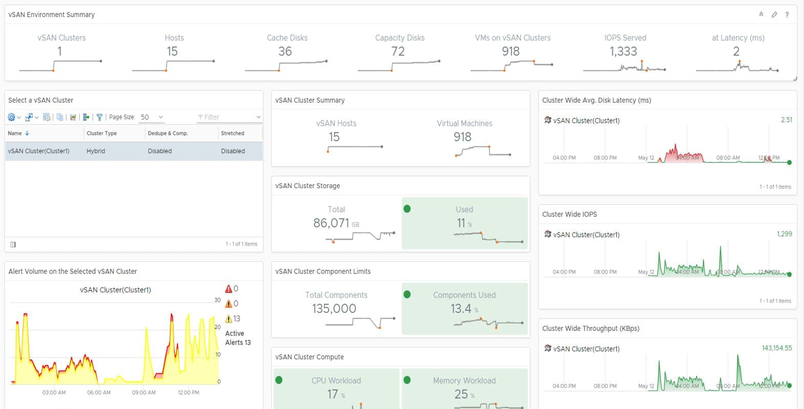Click the alert chart title vSAN Cluster(Cluster1)

[116, 290]
